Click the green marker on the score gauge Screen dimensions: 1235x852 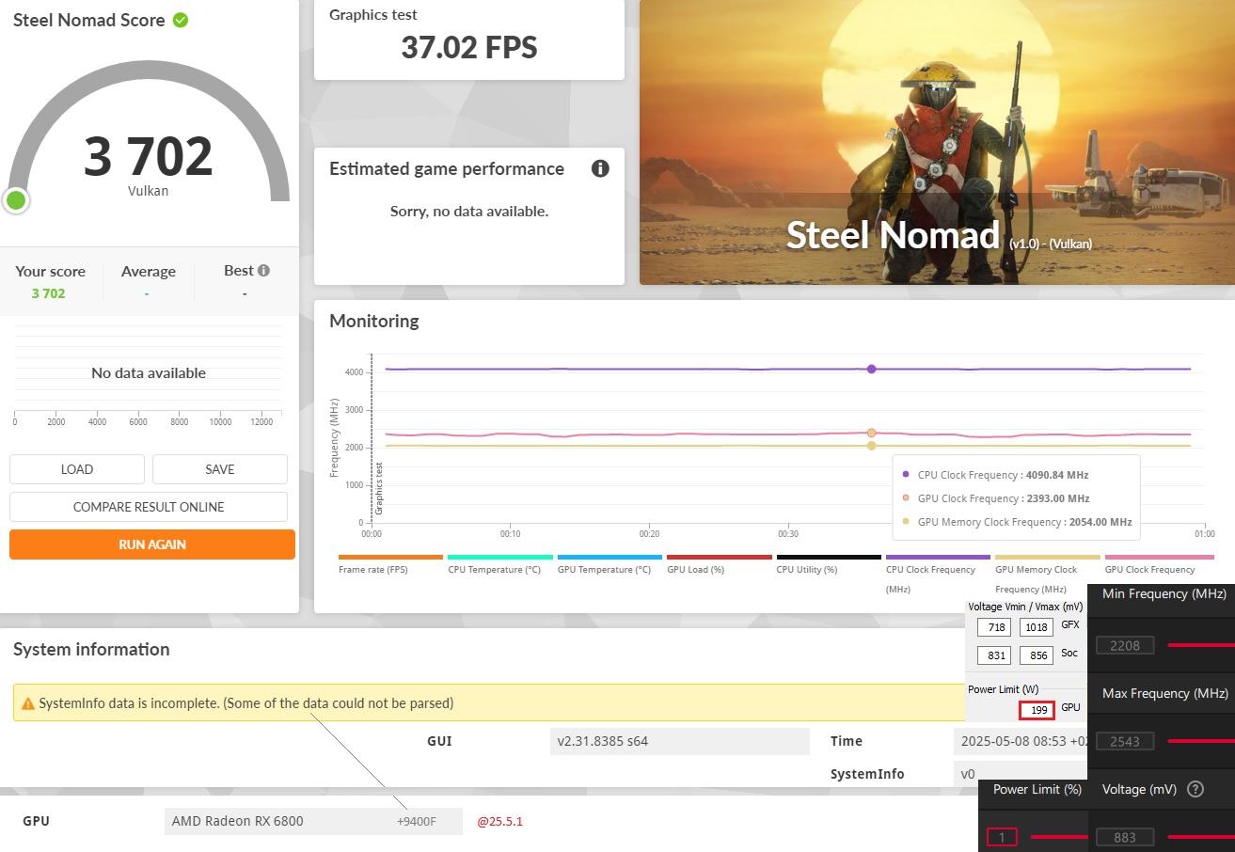pyautogui.click(x=16, y=200)
